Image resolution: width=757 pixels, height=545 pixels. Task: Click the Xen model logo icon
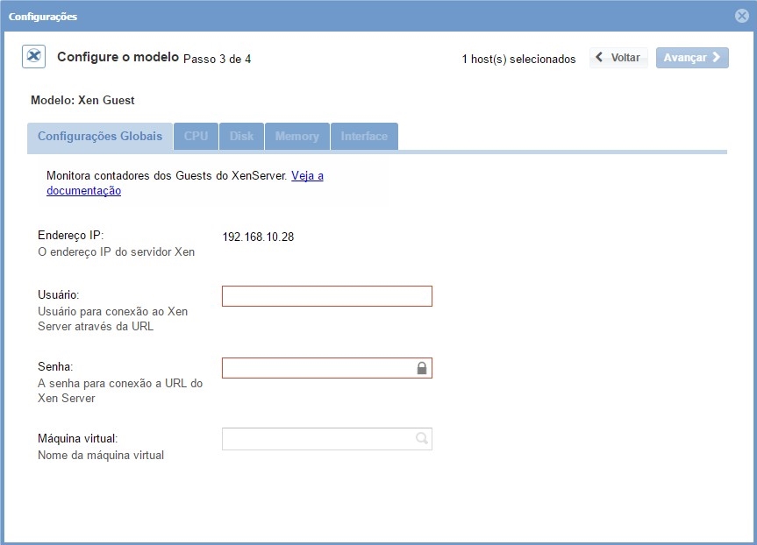(x=34, y=57)
